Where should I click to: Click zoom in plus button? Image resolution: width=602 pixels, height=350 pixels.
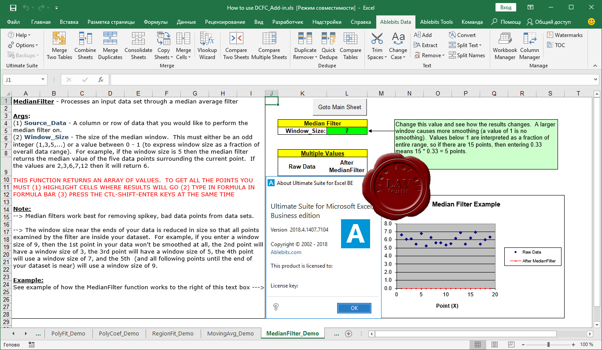coord(573,344)
